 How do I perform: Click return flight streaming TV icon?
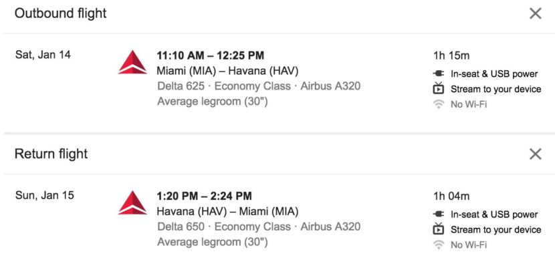(x=439, y=229)
